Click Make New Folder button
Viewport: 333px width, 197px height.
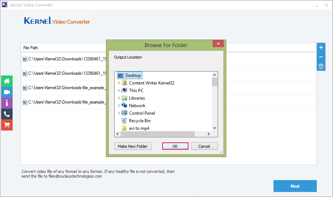point(133,146)
